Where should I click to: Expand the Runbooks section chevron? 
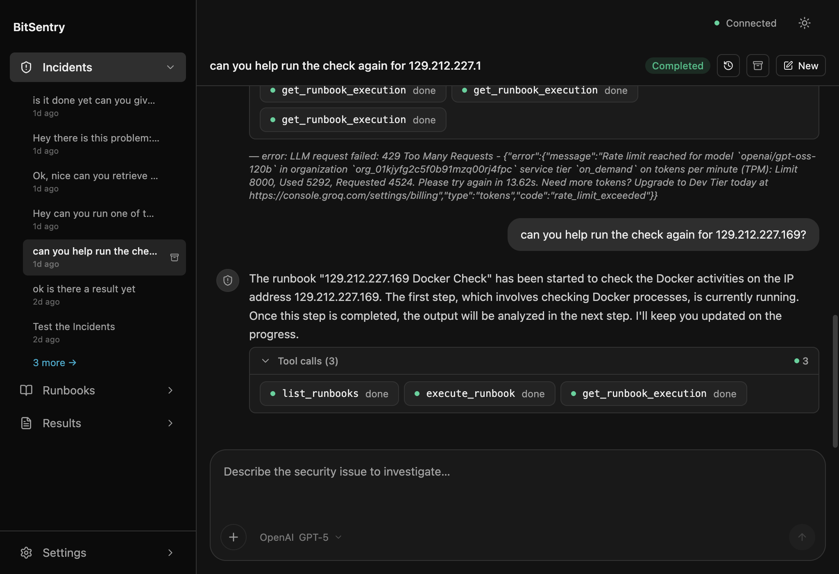(170, 390)
